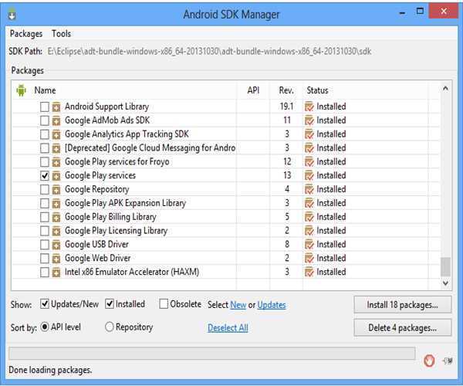This screenshot has width=463, height=386.
Task: Click Install 18 packages button
Action: click(x=403, y=304)
